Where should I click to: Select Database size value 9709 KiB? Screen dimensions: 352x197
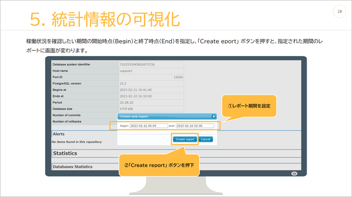[x=126, y=109]
